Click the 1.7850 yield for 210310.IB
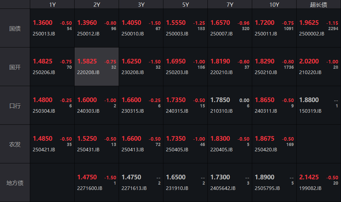This screenshot has width=341, height=202. click(x=220, y=100)
